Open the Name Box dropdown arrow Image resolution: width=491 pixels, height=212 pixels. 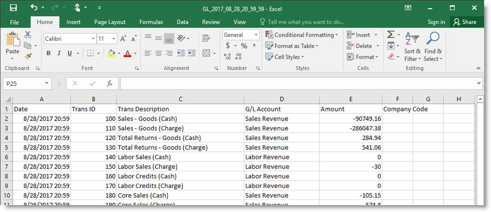pyautogui.click(x=46, y=84)
